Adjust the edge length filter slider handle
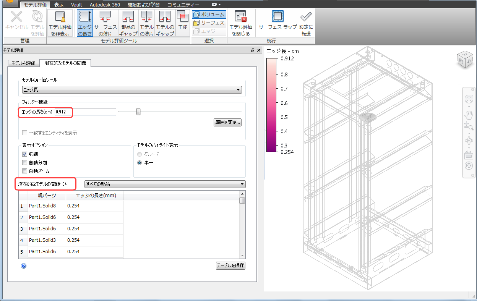Screen dimensions: 477x301 click(x=138, y=112)
